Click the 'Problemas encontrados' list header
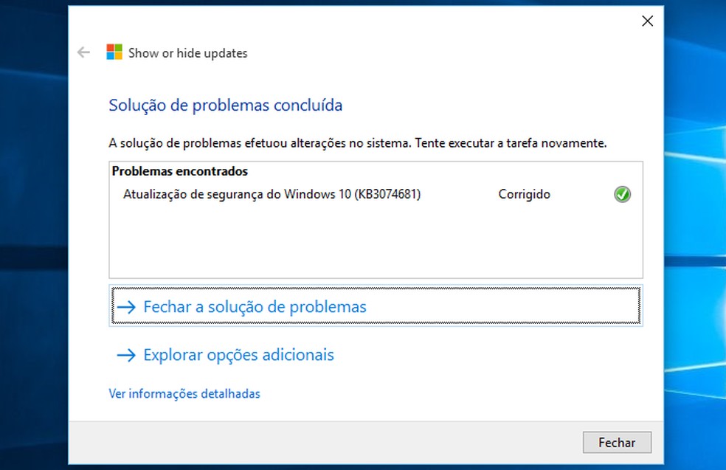The width and height of the screenshot is (726, 470). (179, 171)
